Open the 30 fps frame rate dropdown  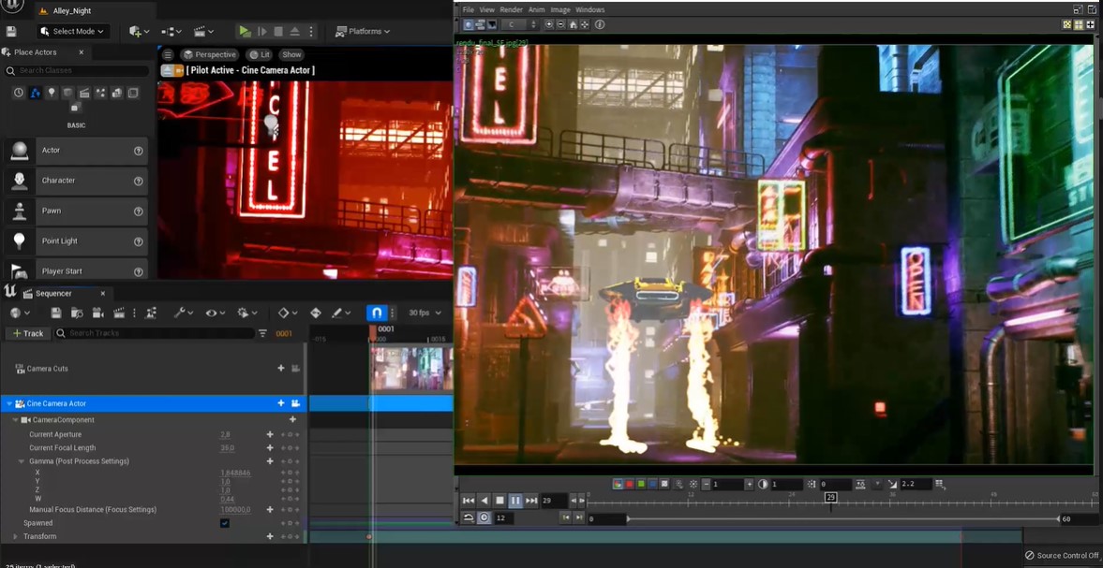tap(425, 313)
